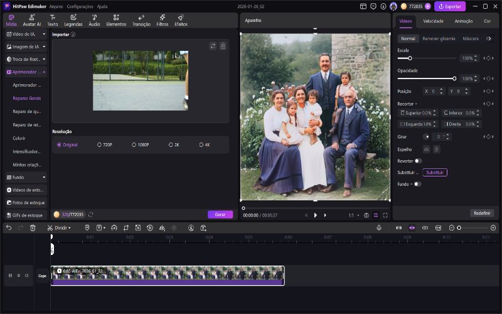
Task: Click the Exportar button
Action: (450, 6)
